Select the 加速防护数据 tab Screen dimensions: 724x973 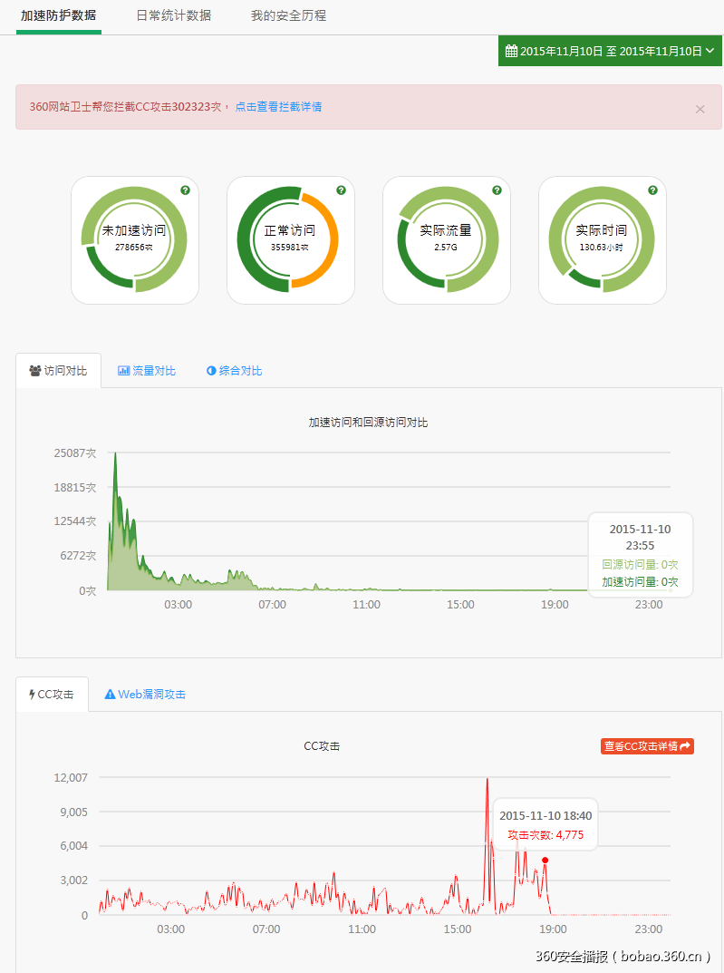(x=58, y=16)
